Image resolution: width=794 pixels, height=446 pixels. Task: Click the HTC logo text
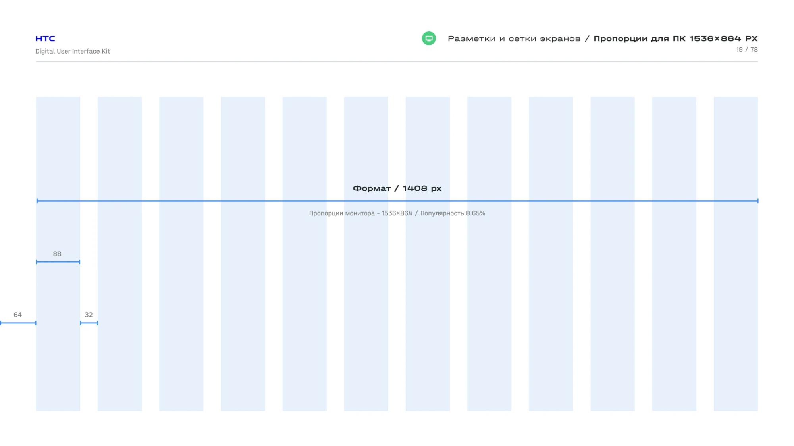(45, 38)
